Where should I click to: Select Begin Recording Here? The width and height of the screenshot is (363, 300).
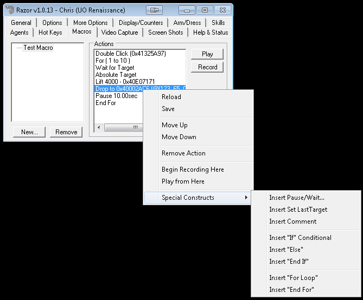(x=199, y=169)
